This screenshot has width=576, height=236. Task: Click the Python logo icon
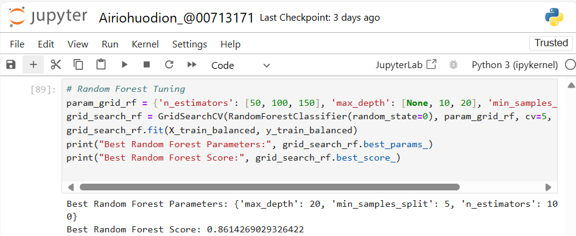click(x=554, y=17)
